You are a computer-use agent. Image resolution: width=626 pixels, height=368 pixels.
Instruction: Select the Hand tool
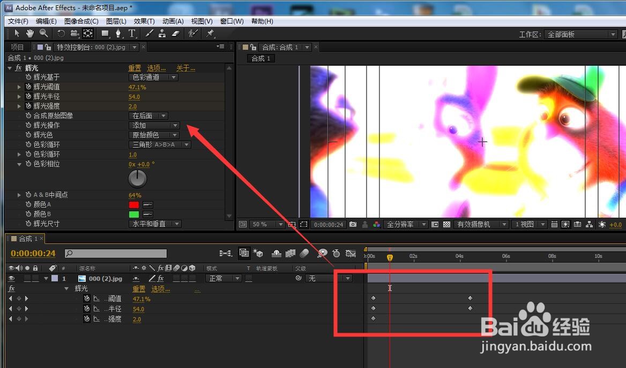(30, 34)
